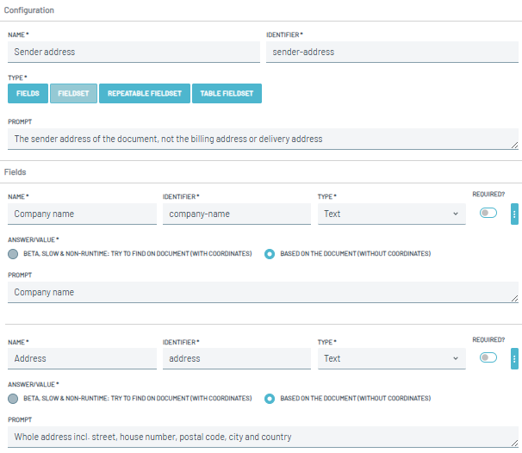This screenshot has width=522, height=453.
Task: Click the 'company-name' identifier input
Action: pyautogui.click(x=236, y=214)
